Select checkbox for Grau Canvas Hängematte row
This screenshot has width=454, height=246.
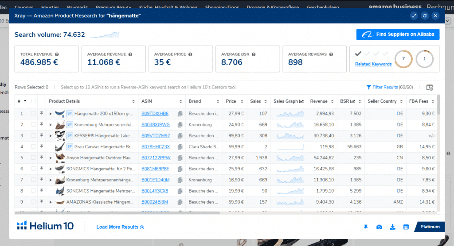(33, 146)
